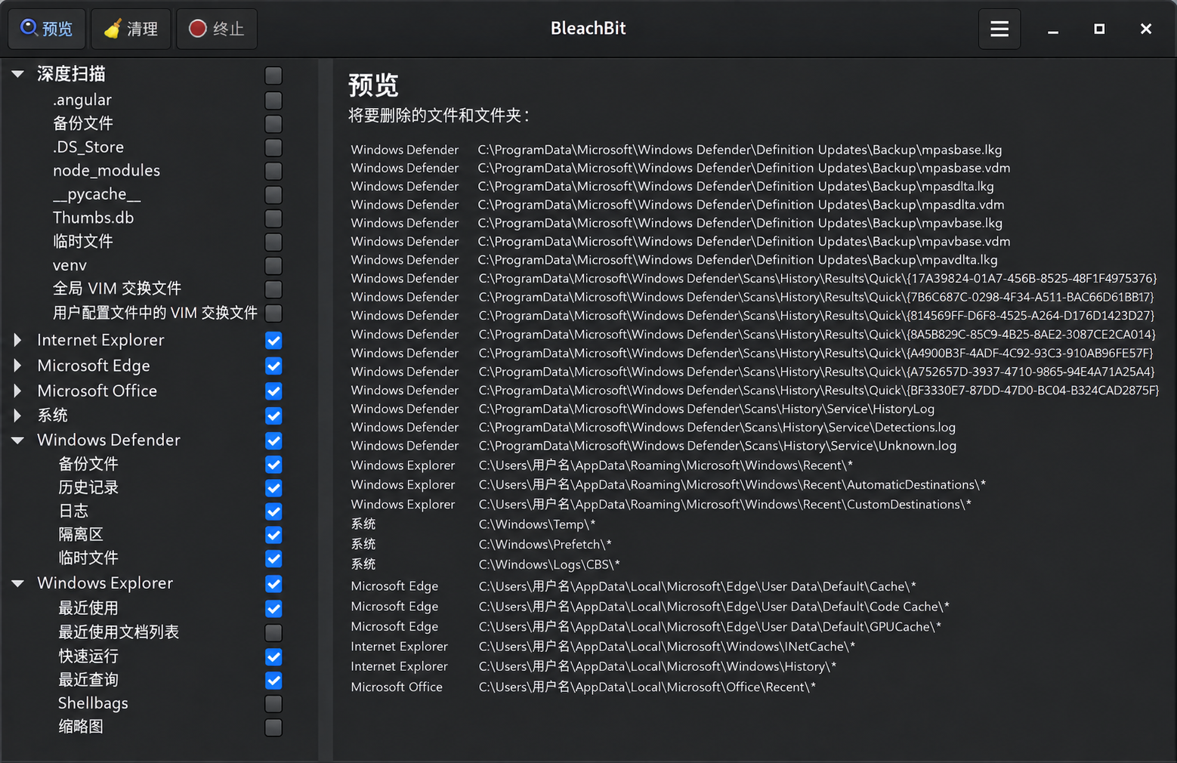Screen dimensions: 1177x763
Task: Expand the Microsoft Edge group
Action: [x=18, y=366]
